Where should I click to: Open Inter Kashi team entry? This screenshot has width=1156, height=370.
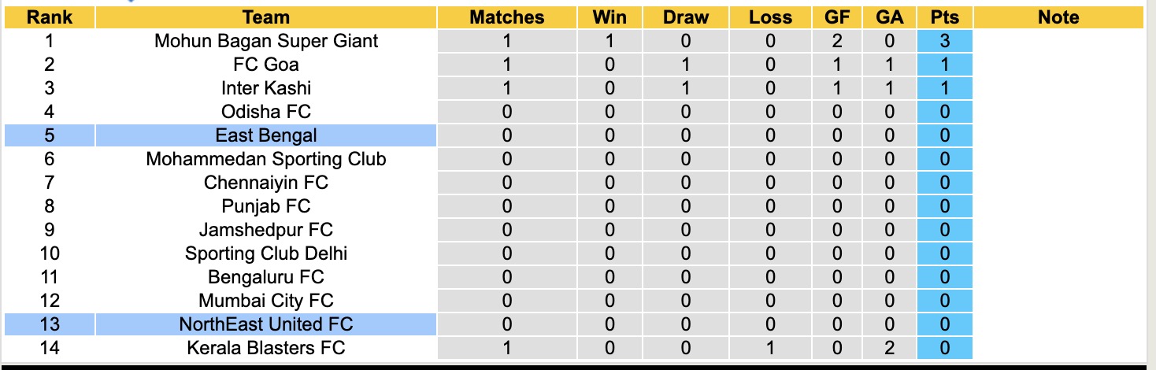tap(266, 88)
